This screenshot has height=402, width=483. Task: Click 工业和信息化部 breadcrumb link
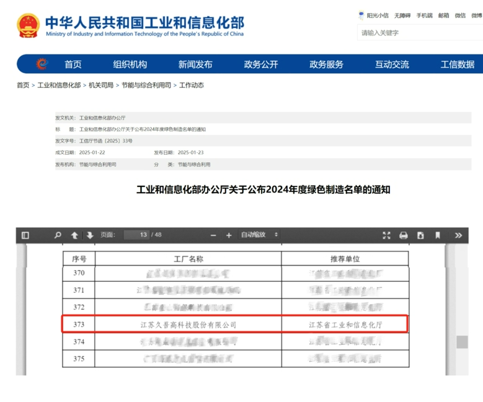59,85
